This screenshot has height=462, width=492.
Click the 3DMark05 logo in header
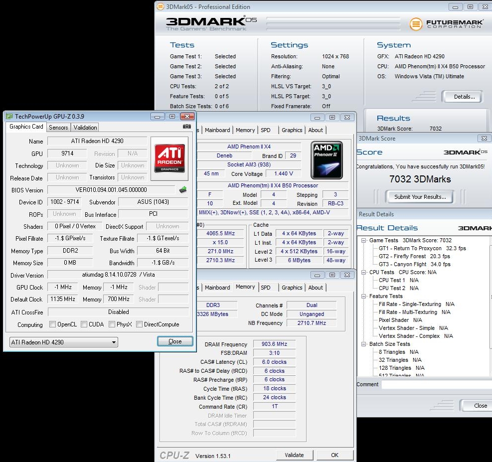click(211, 23)
